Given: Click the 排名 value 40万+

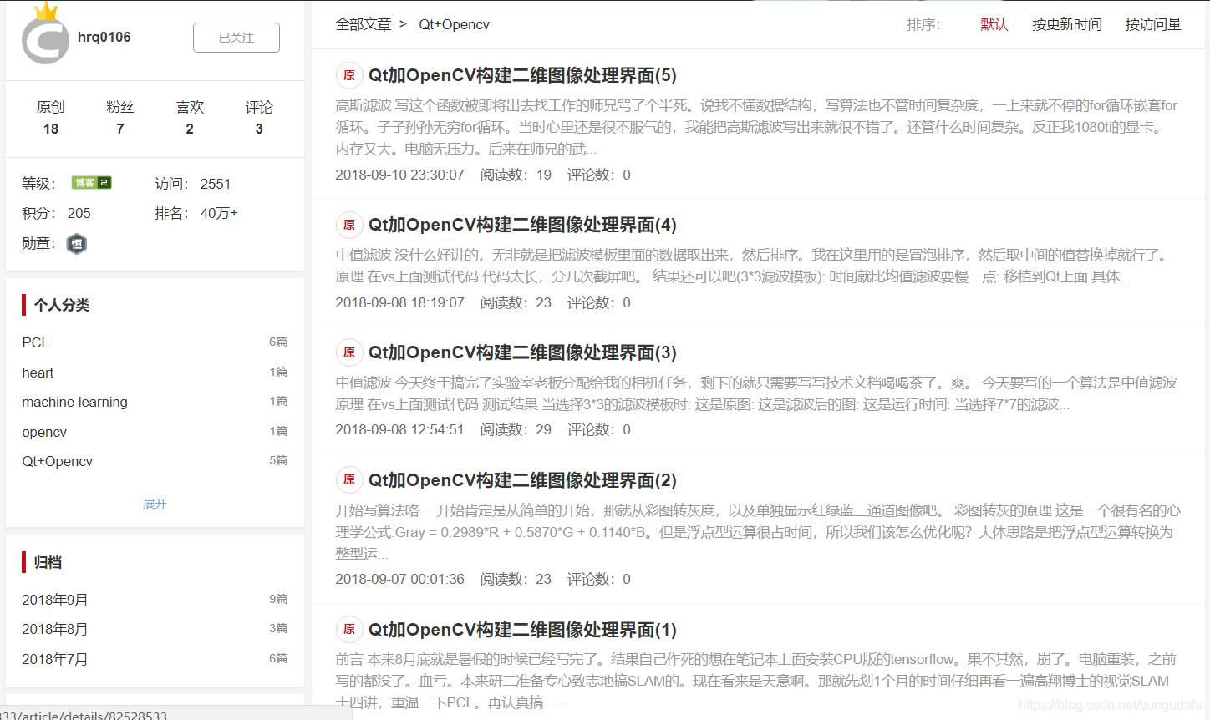Looking at the screenshot, I should pyautogui.click(x=219, y=213).
